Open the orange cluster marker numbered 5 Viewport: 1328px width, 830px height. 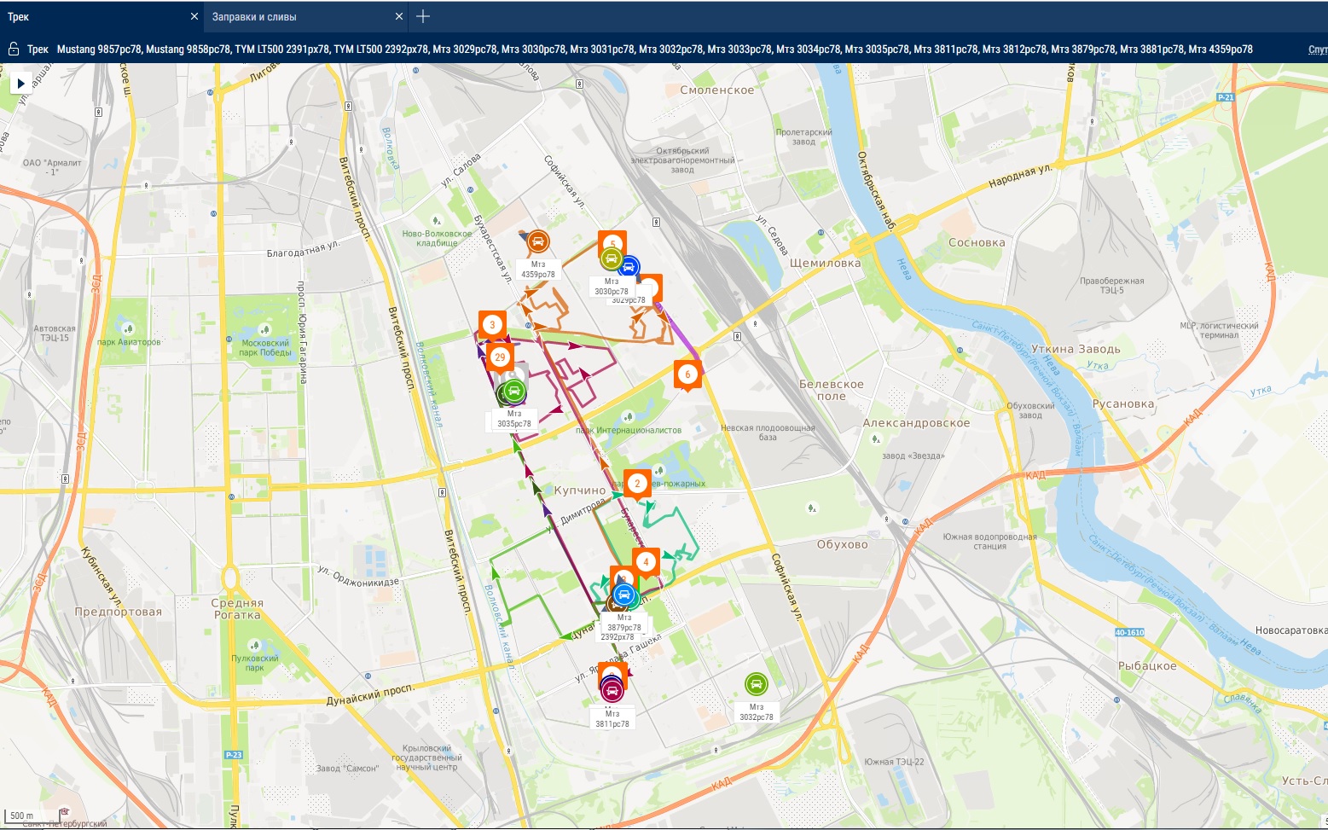coord(612,242)
